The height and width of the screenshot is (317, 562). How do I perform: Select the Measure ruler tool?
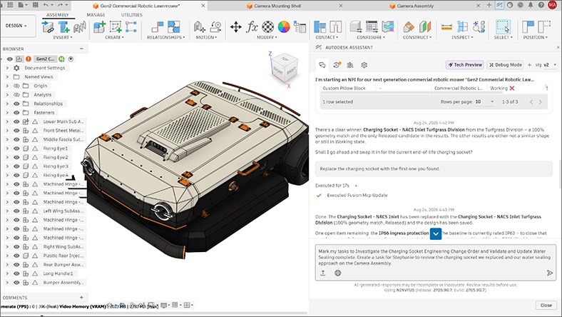446,27
